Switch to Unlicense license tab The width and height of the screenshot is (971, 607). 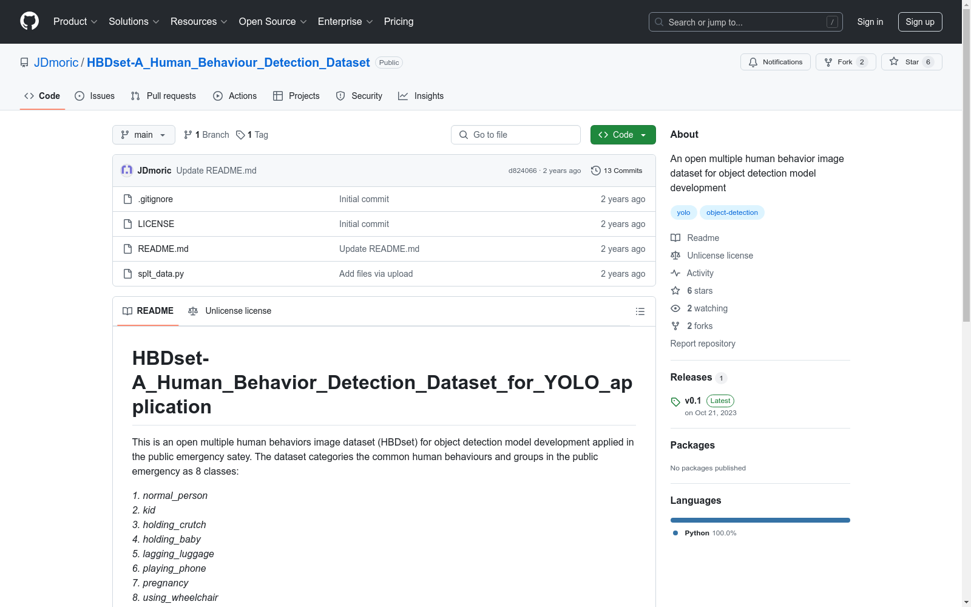click(x=230, y=311)
